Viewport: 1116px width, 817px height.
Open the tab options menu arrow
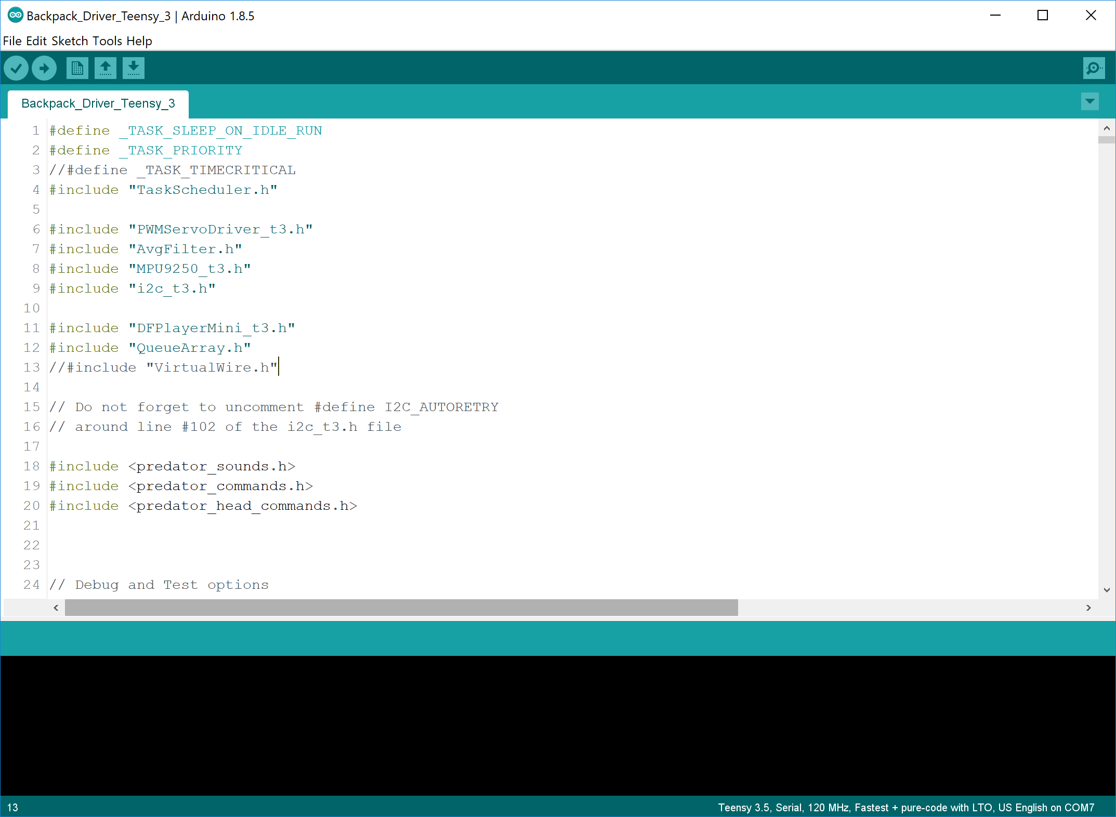pyautogui.click(x=1089, y=102)
